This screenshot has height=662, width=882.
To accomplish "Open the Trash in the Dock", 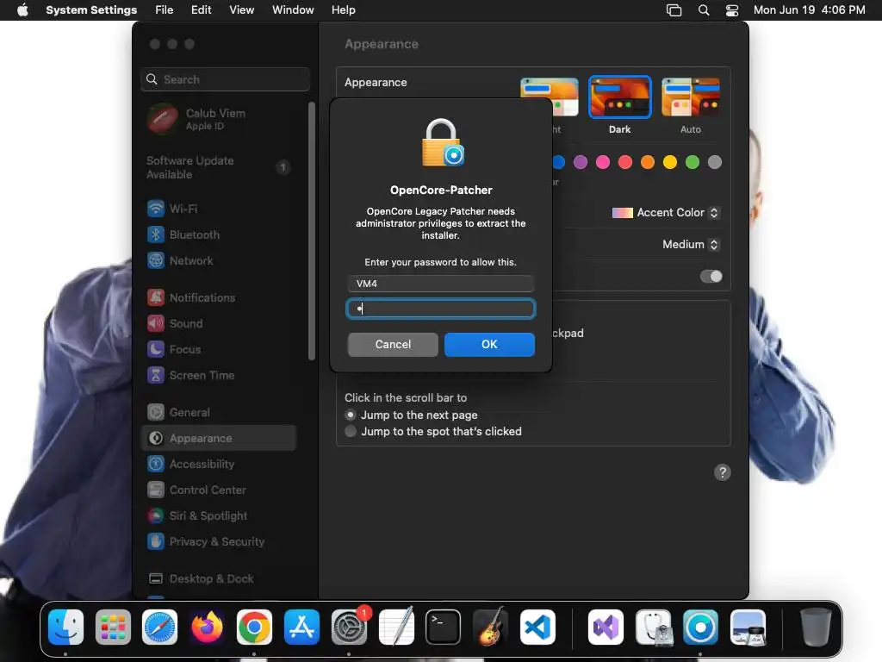I will (x=815, y=627).
